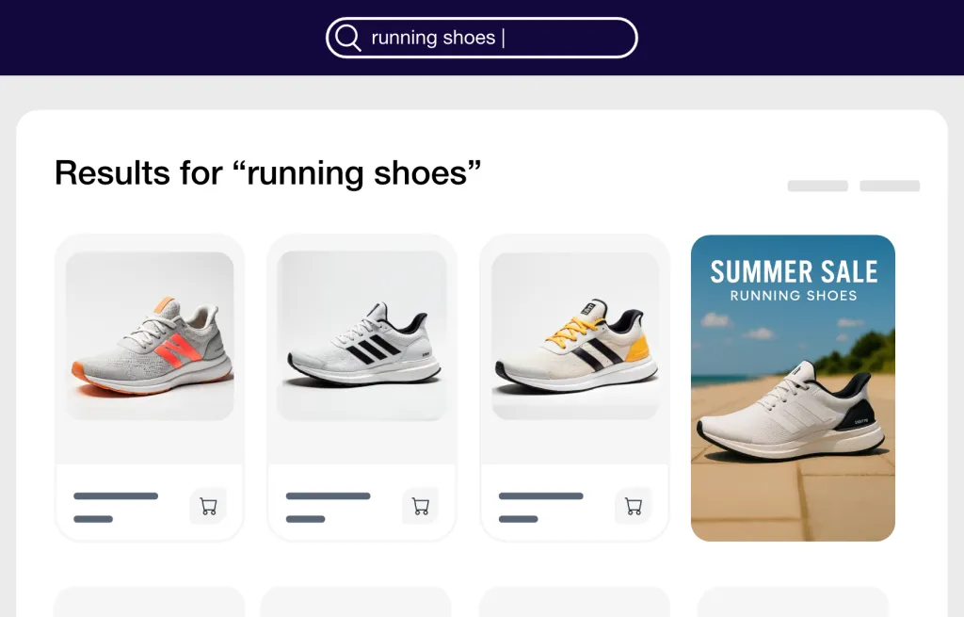Open the white shoe with black stripes image
Image resolution: width=964 pixels, height=617 pixels.
pos(362,336)
